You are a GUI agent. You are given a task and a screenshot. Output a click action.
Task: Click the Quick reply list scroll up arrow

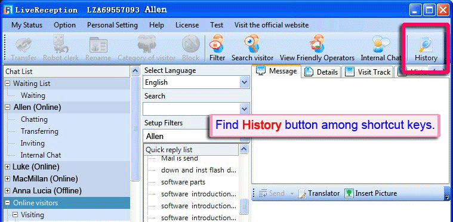[x=244, y=149]
